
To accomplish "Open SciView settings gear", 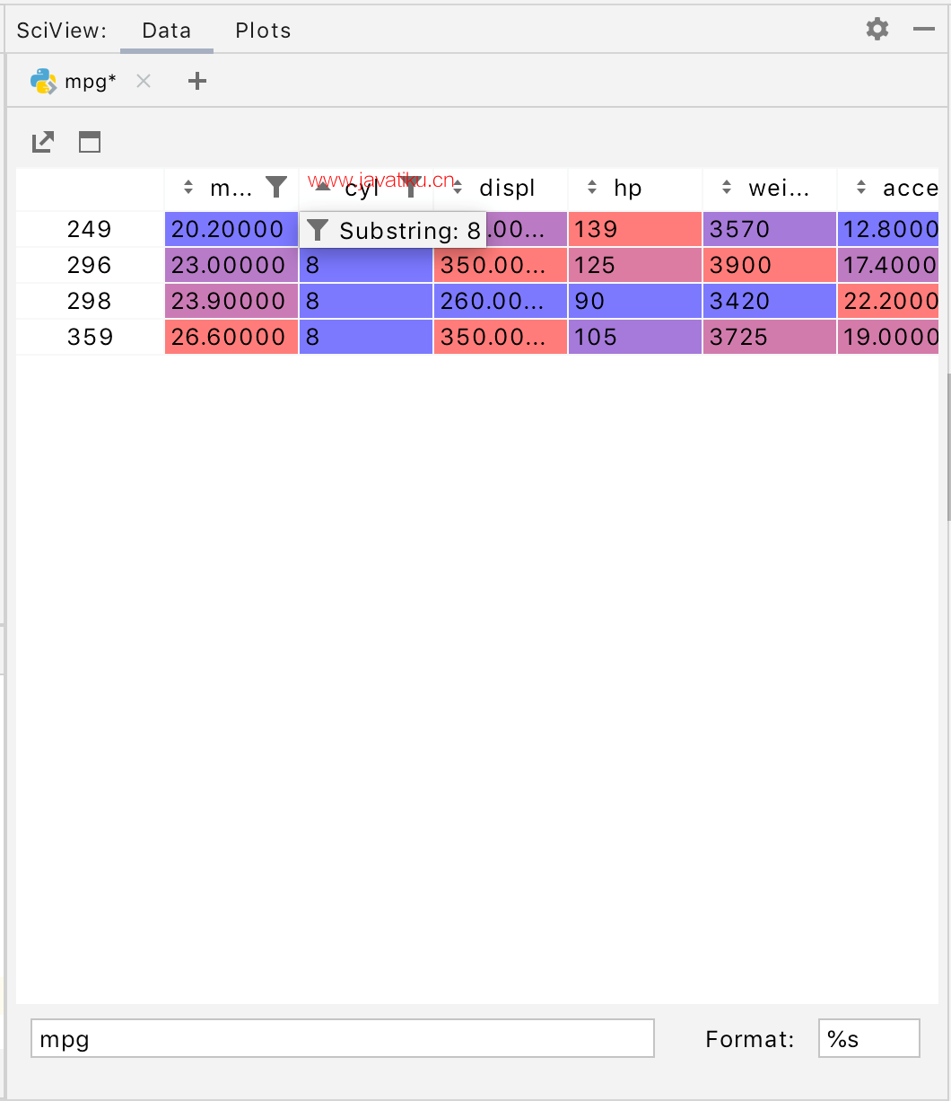I will tap(877, 30).
